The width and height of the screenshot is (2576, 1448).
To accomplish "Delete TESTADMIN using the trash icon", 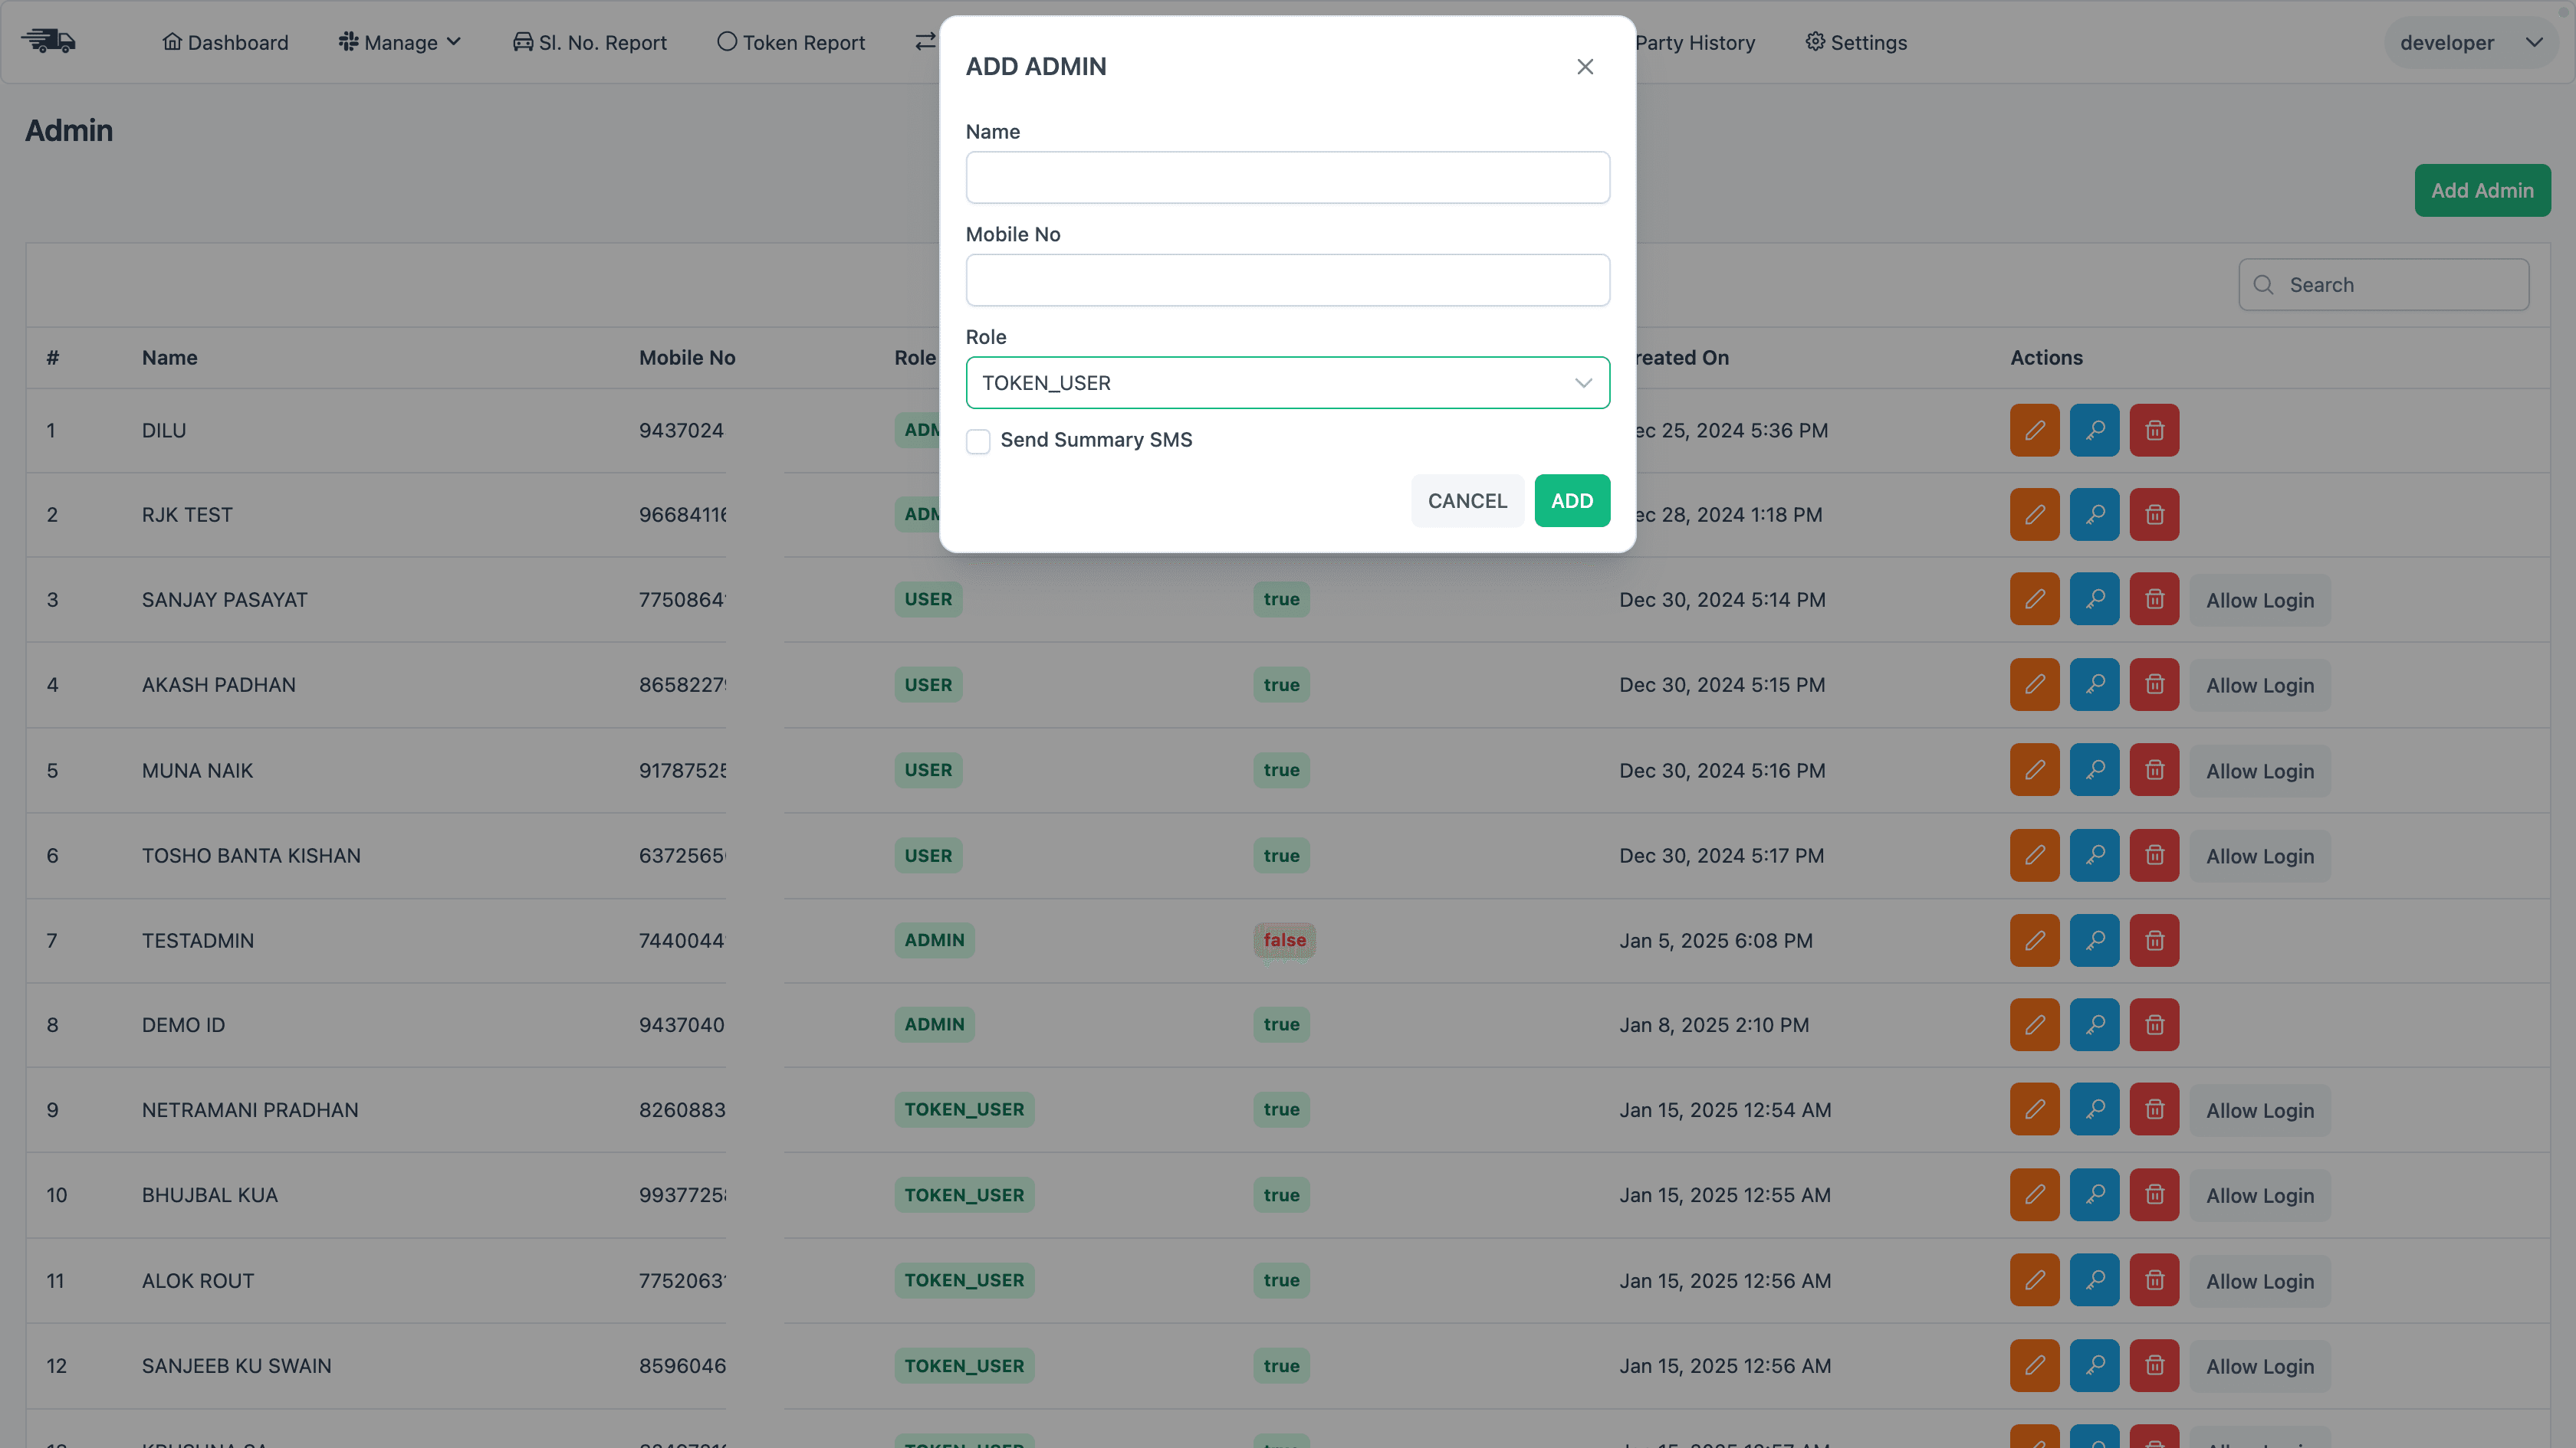I will coord(2155,939).
